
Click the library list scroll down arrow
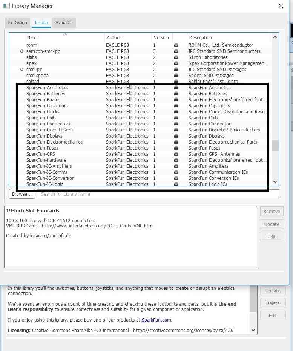click(275, 182)
